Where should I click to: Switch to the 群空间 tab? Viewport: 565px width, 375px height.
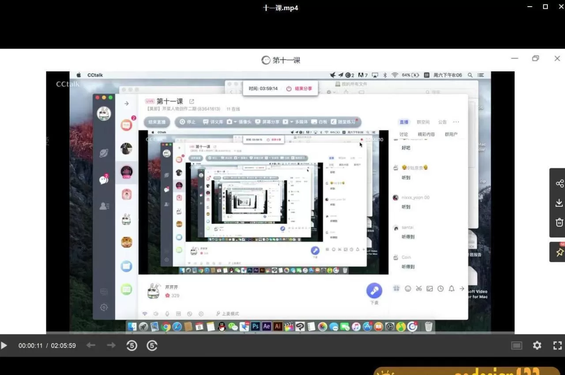(x=423, y=122)
